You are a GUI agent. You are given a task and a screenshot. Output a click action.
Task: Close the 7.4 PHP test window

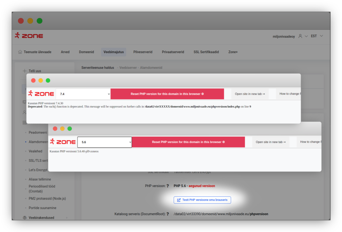pos(33,80)
